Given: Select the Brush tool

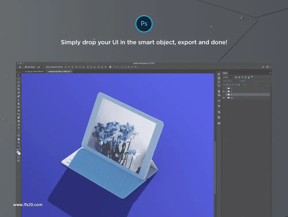Looking at the screenshot, I should tap(18, 100).
